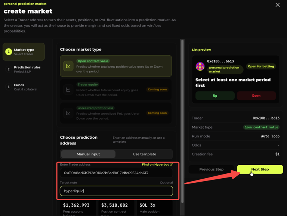Click Coming soon badge for Trader equity
The height and width of the screenshot is (216, 287).
pyautogui.click(x=157, y=90)
